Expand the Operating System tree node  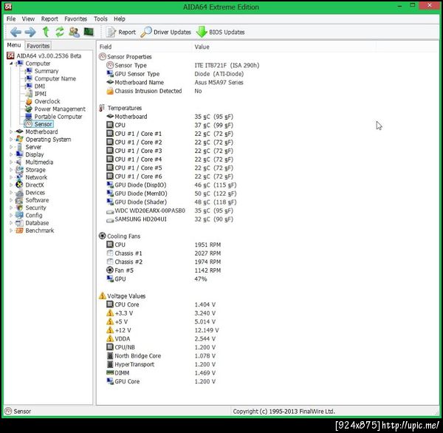click(11, 140)
